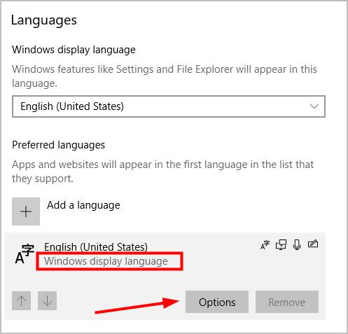This screenshot has height=334, width=348.
Task: Click the Settings and File Explorer description text
Action: (165, 76)
